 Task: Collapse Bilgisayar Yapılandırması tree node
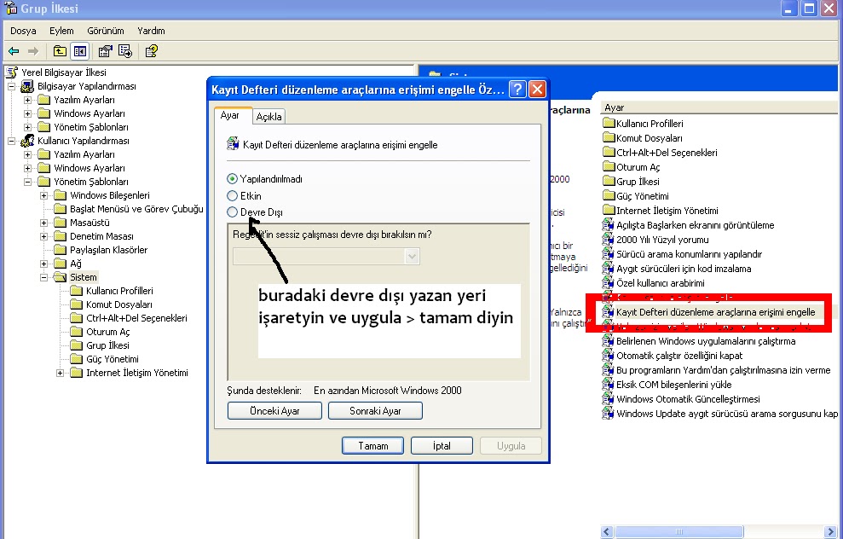11,86
